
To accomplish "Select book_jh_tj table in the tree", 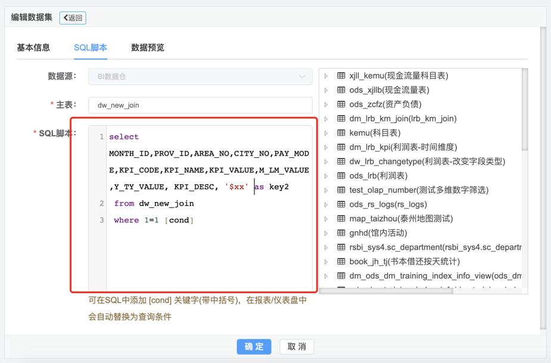I will coord(404,262).
